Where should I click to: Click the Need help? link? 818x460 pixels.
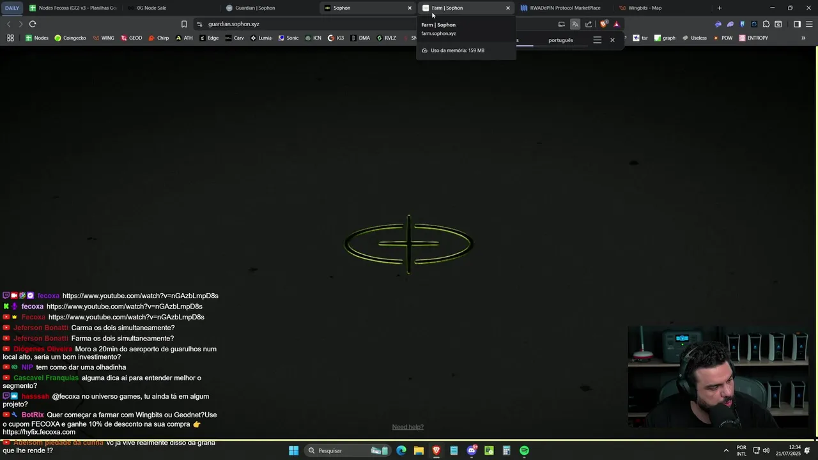pyautogui.click(x=408, y=427)
